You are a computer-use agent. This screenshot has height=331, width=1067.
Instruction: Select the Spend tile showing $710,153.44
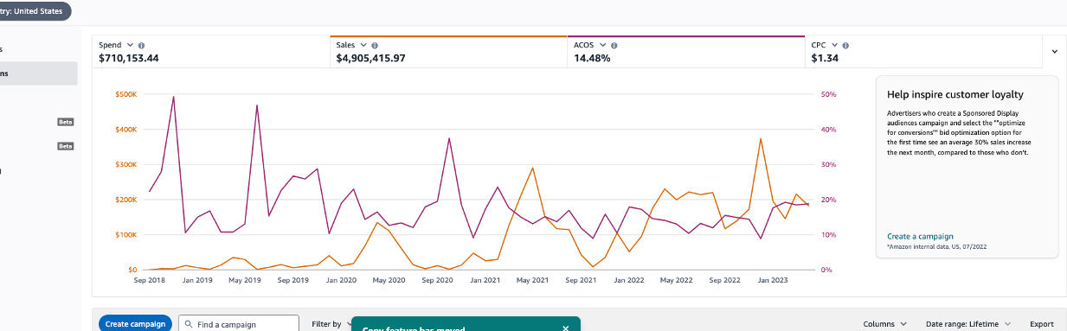[211, 52]
